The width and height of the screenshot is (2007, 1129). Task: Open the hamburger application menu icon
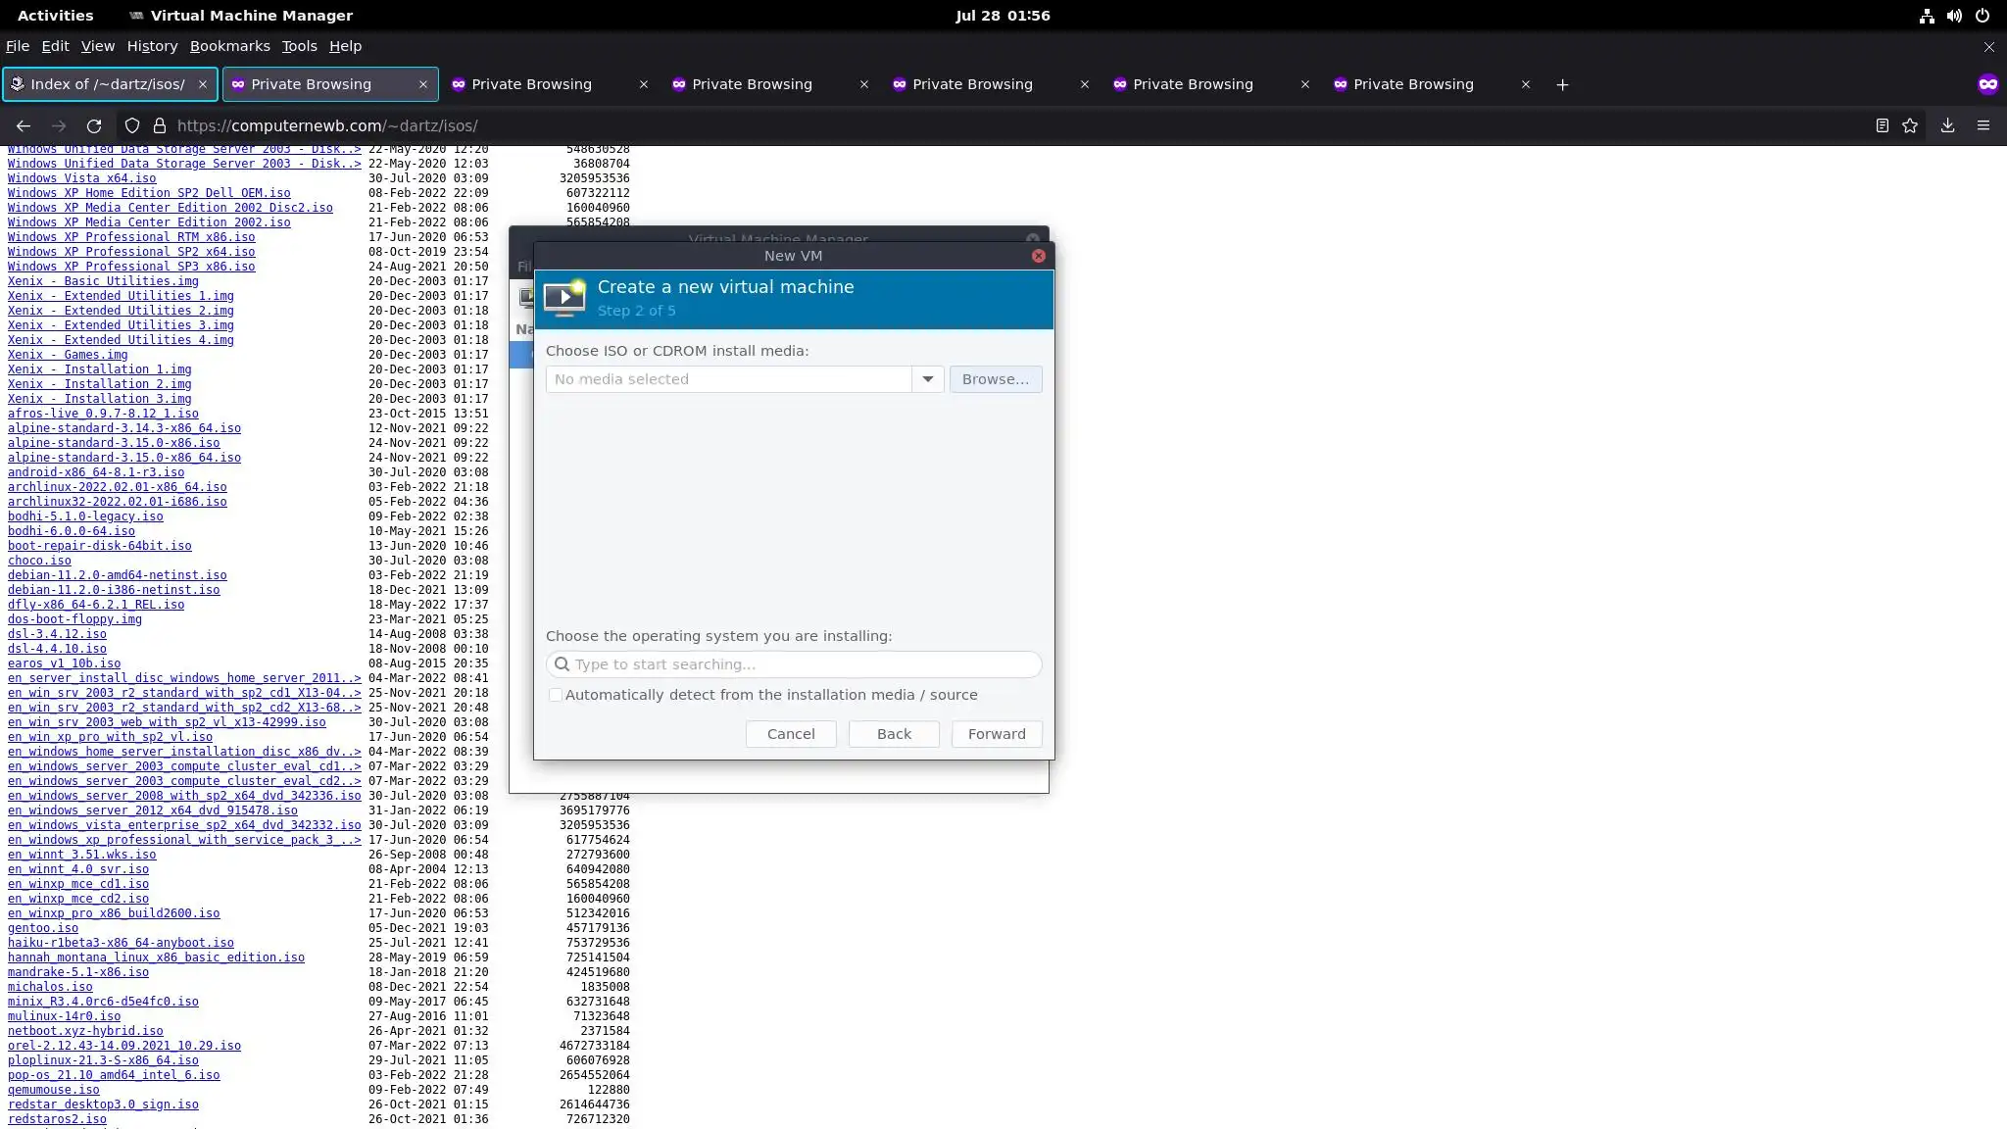[x=1983, y=125]
